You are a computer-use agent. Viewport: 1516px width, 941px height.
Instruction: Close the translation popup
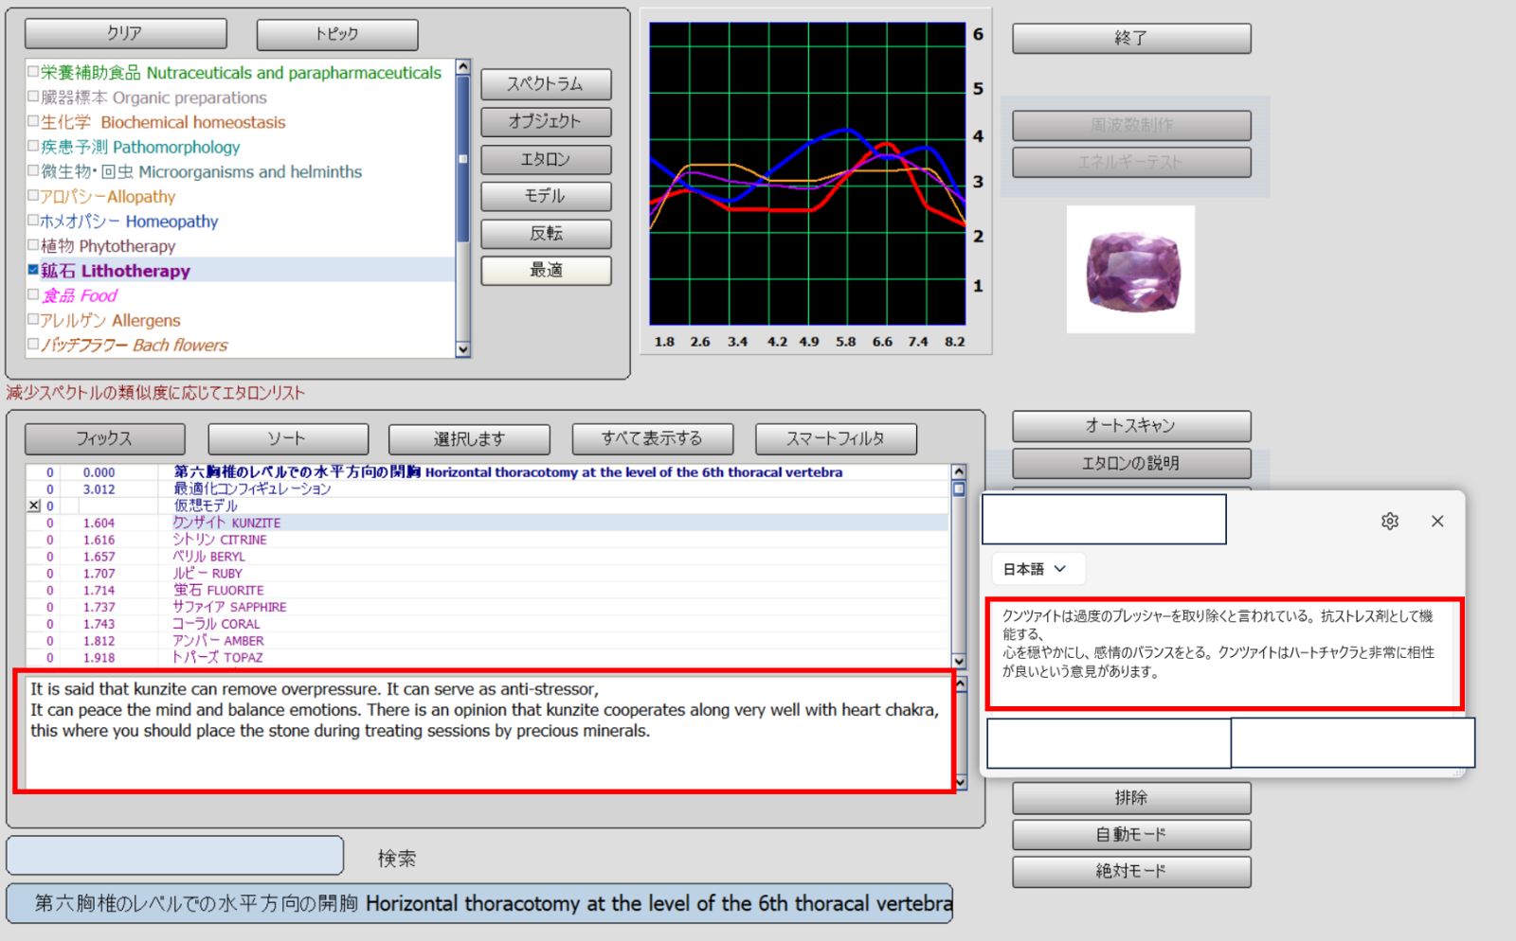coord(1437,521)
